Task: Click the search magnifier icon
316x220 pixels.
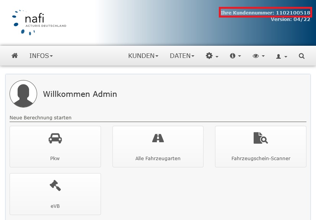Action: pos(301,56)
